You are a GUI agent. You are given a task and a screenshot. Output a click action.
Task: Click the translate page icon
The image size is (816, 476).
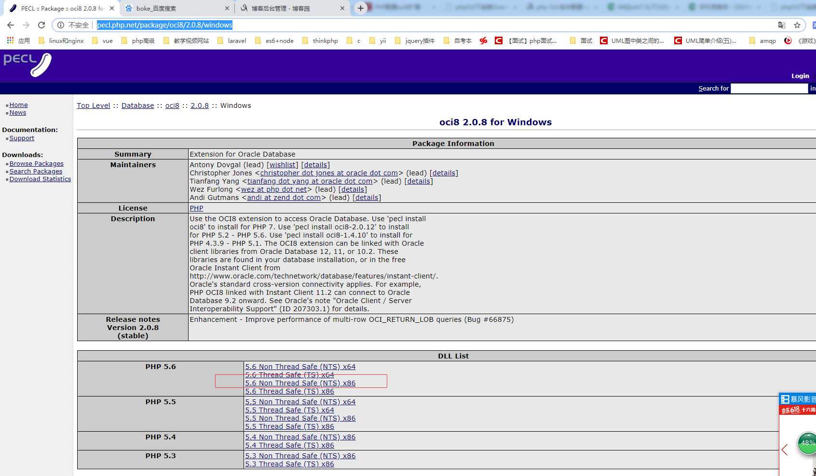tap(782, 25)
